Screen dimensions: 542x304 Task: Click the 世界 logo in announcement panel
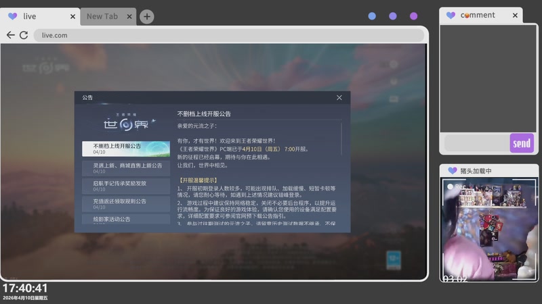129,123
